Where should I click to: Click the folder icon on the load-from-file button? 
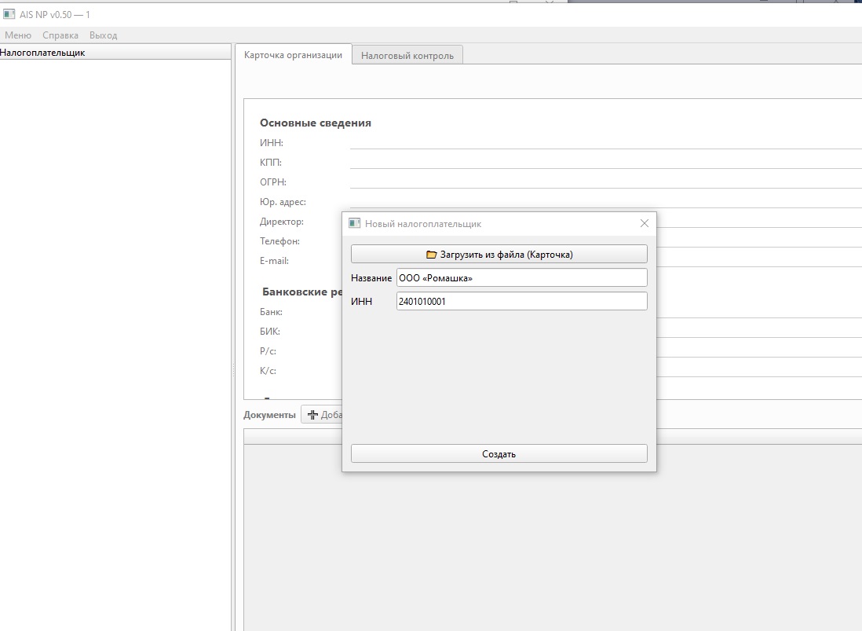click(431, 255)
